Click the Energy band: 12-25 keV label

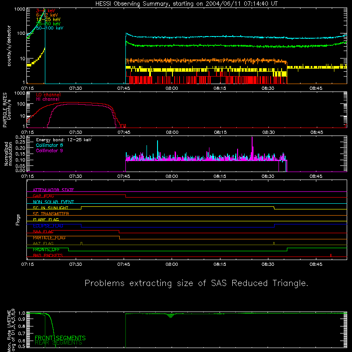click(63, 140)
